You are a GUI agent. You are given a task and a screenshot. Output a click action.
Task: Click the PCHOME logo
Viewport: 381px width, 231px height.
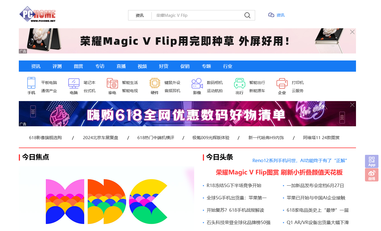(37, 14)
